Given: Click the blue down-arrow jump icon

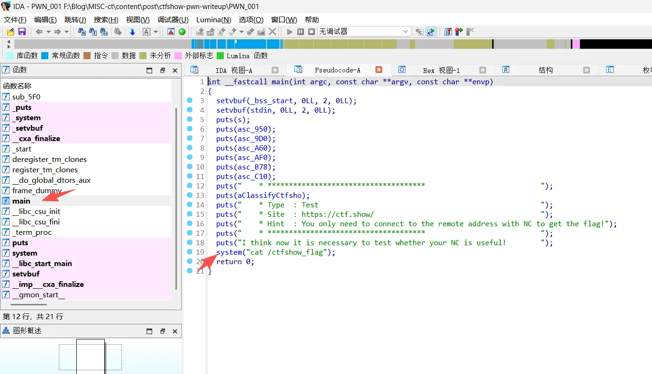Looking at the screenshot, I should (132, 32).
